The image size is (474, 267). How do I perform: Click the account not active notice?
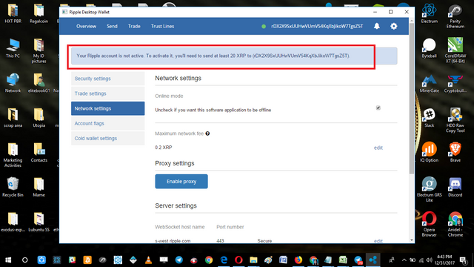234,56
